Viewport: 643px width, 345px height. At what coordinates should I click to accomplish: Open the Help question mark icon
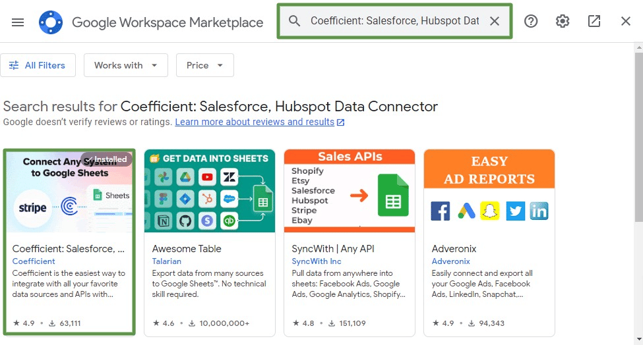(x=531, y=21)
